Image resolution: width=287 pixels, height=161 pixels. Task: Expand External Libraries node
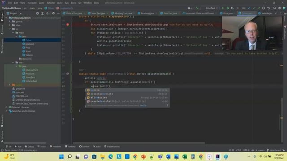7,107
